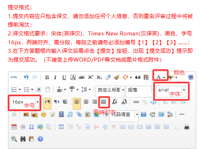The height and width of the screenshot is (149, 205).
Task: Redo the last undone edit
Action: (35, 77)
